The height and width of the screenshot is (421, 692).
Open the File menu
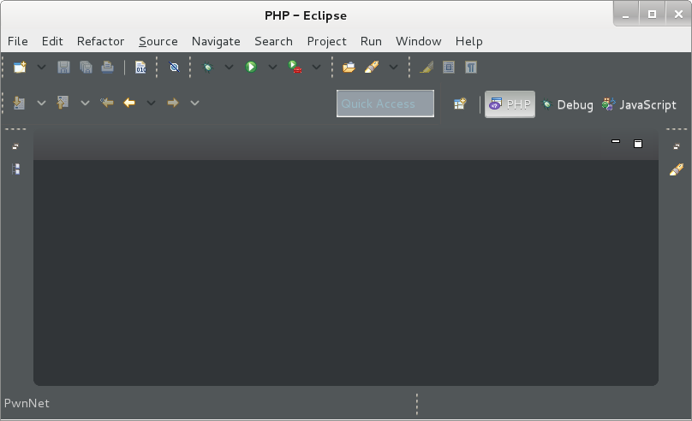[x=18, y=41]
